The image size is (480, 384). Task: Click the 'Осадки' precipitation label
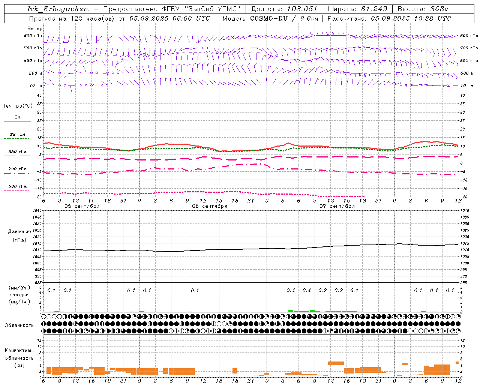pos(19,295)
